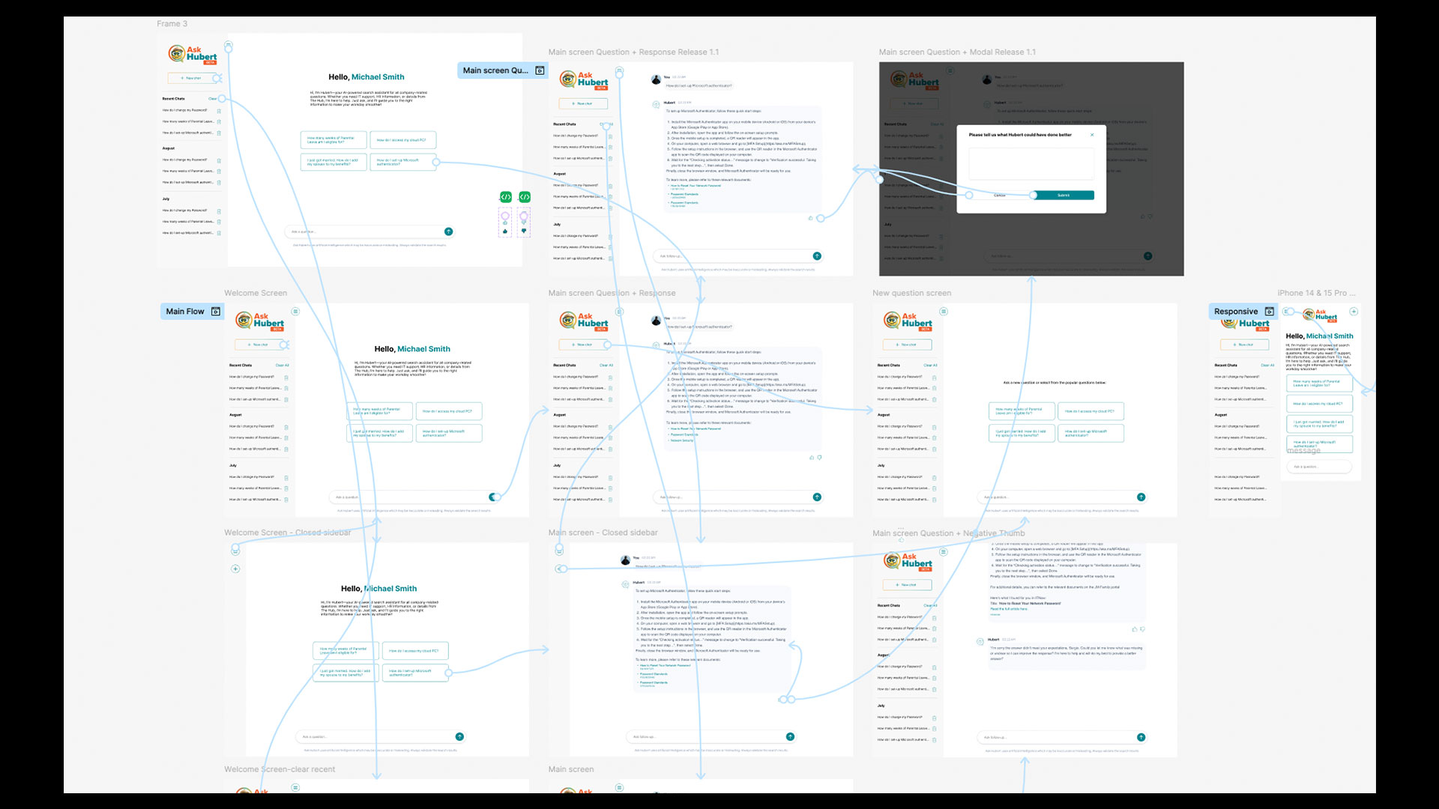The image size is (1439, 809).
Task: Click Ask a question field in New question screen
Action: coord(1063,497)
